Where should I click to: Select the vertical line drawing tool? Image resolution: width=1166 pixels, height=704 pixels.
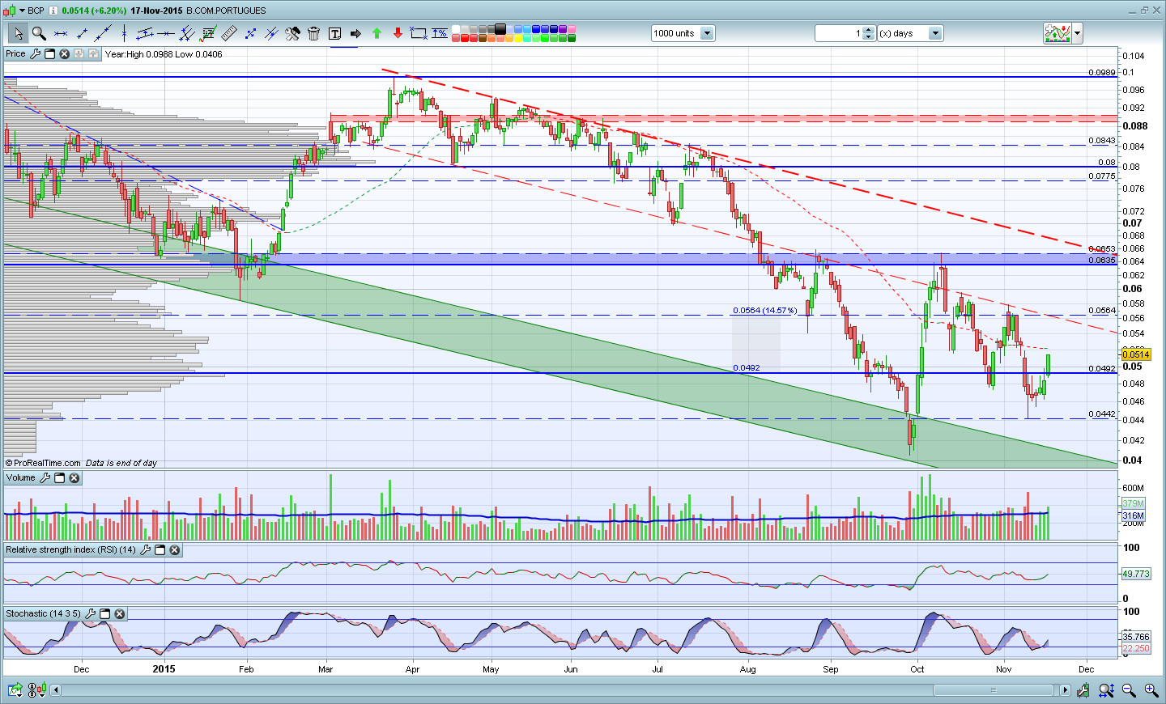pyautogui.click(x=124, y=33)
